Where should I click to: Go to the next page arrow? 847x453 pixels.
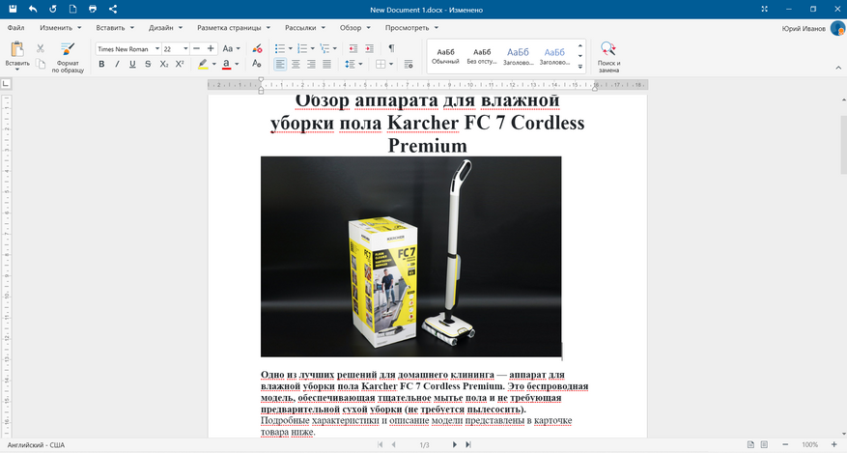coord(454,445)
